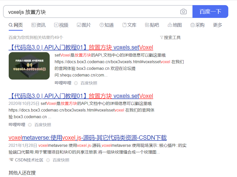Open the 贴吧 tab
Viewport: 237px width, 177px height.
click(152, 25)
